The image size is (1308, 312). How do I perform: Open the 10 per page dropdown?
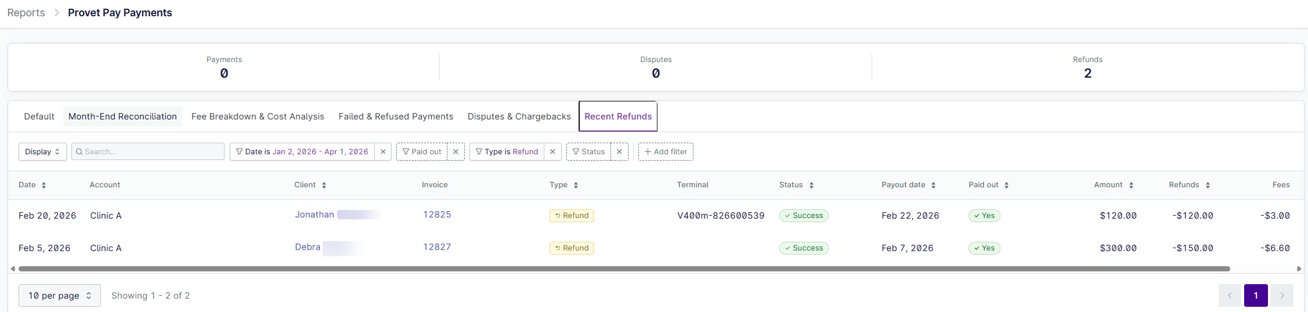(60, 296)
